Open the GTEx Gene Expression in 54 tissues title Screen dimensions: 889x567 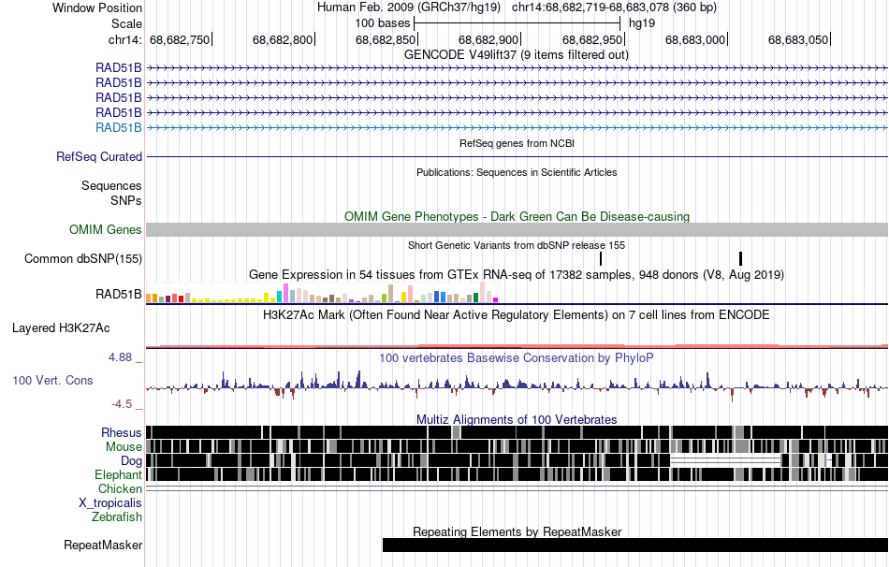coord(517,274)
